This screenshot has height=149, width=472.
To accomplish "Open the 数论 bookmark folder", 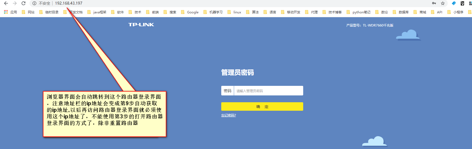I will [382, 12].
